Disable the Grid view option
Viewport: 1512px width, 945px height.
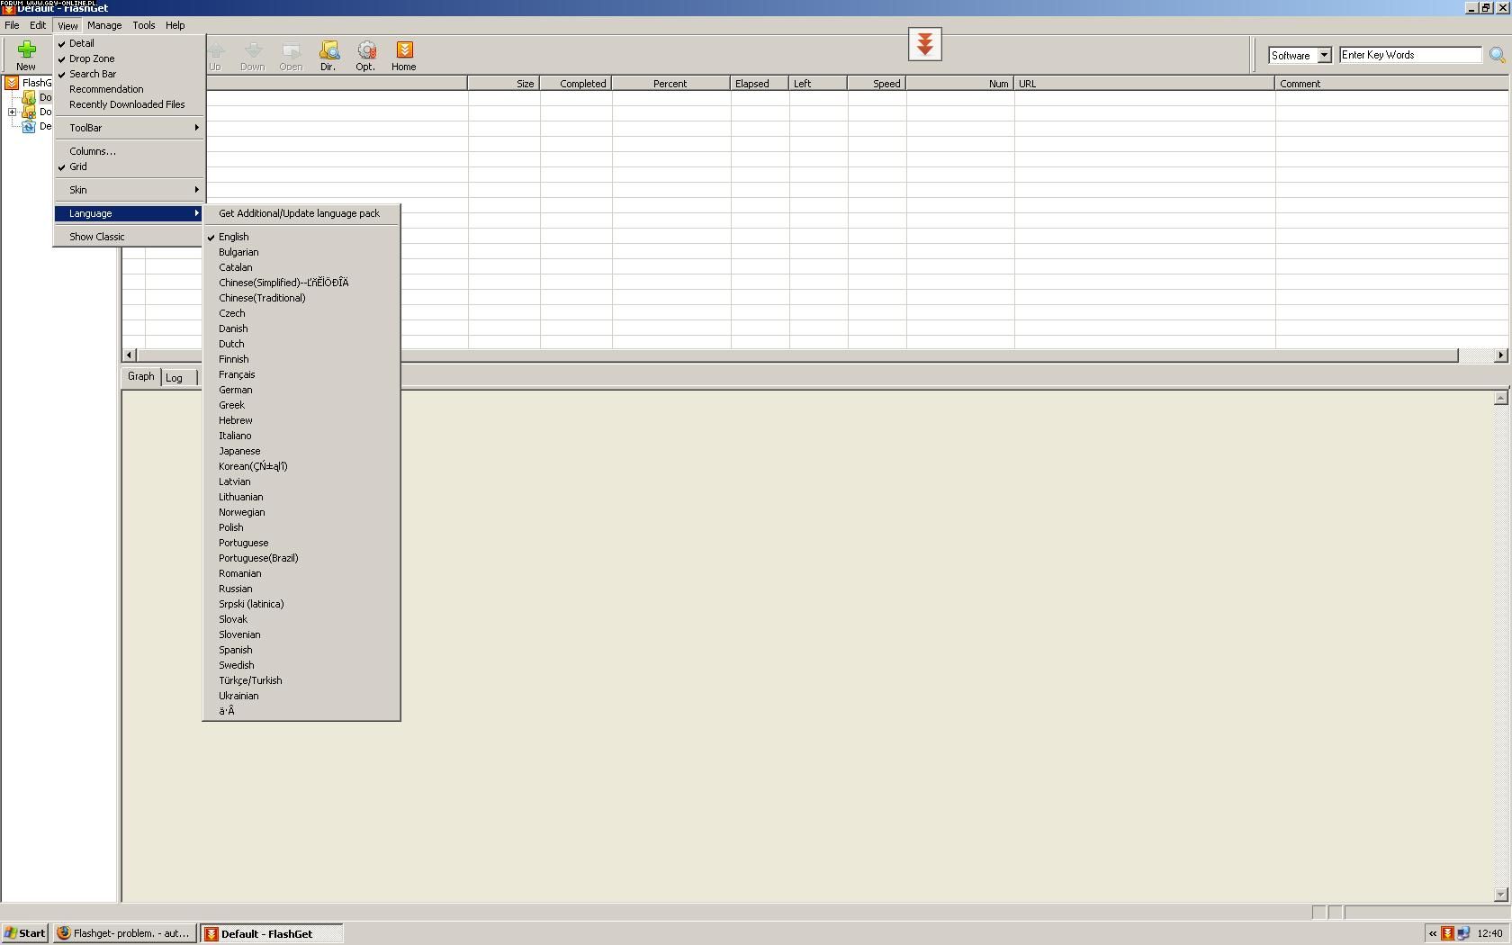78,166
